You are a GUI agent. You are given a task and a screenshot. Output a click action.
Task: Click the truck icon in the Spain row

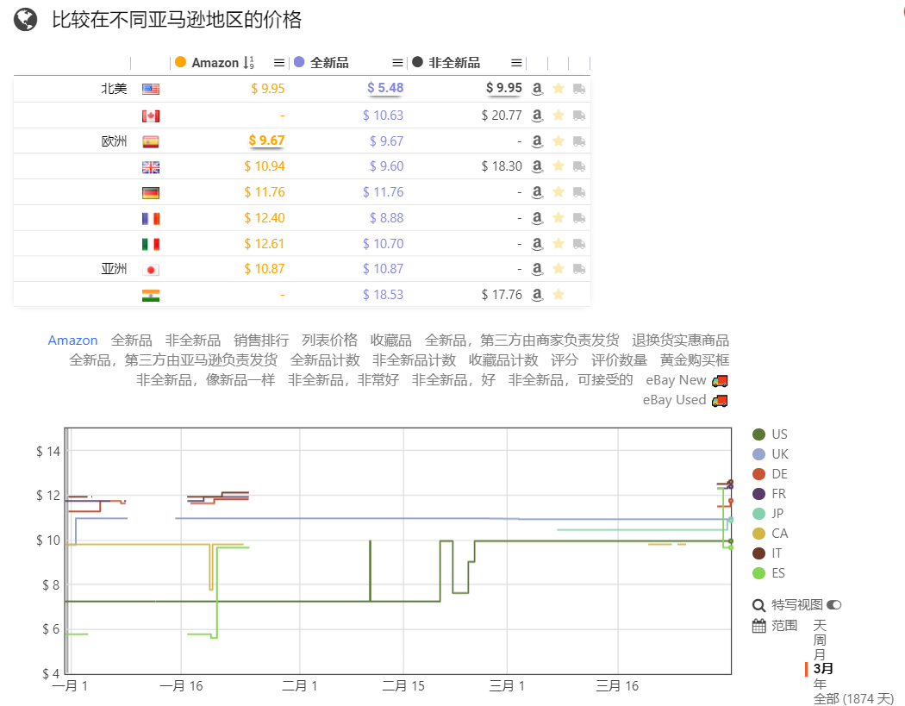(579, 141)
